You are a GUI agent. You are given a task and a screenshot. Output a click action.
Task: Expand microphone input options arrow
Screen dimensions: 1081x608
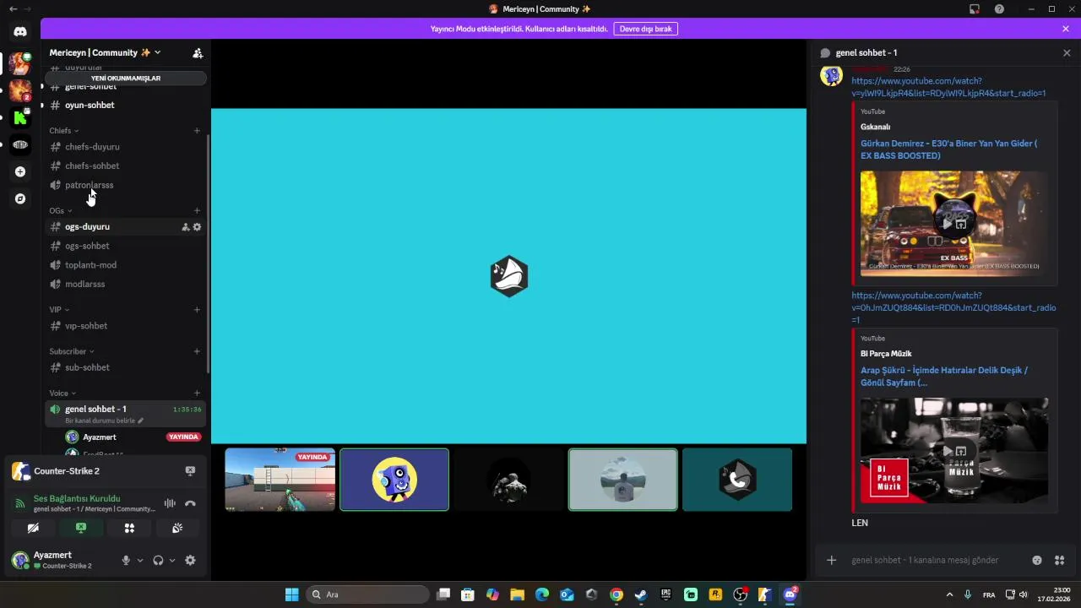point(140,560)
